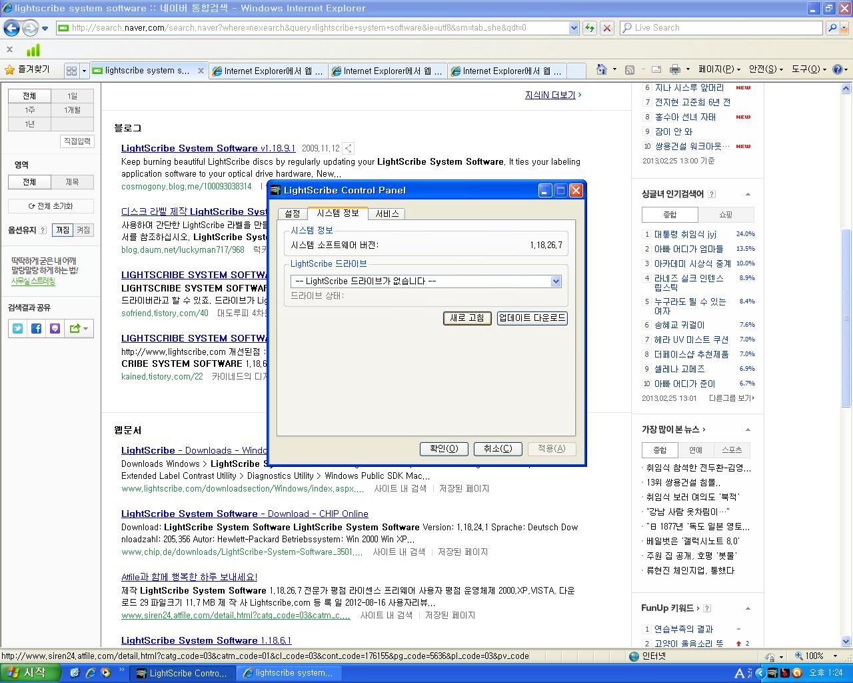Click the IE Forward navigation arrow
The width and height of the screenshot is (853, 683).
pos(30,28)
